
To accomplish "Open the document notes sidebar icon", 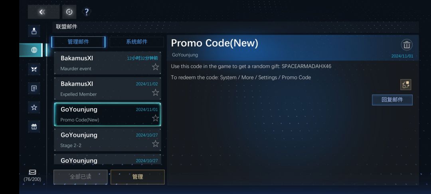I will click(34, 88).
